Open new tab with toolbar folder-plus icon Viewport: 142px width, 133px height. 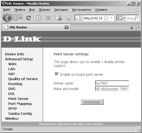59,18
